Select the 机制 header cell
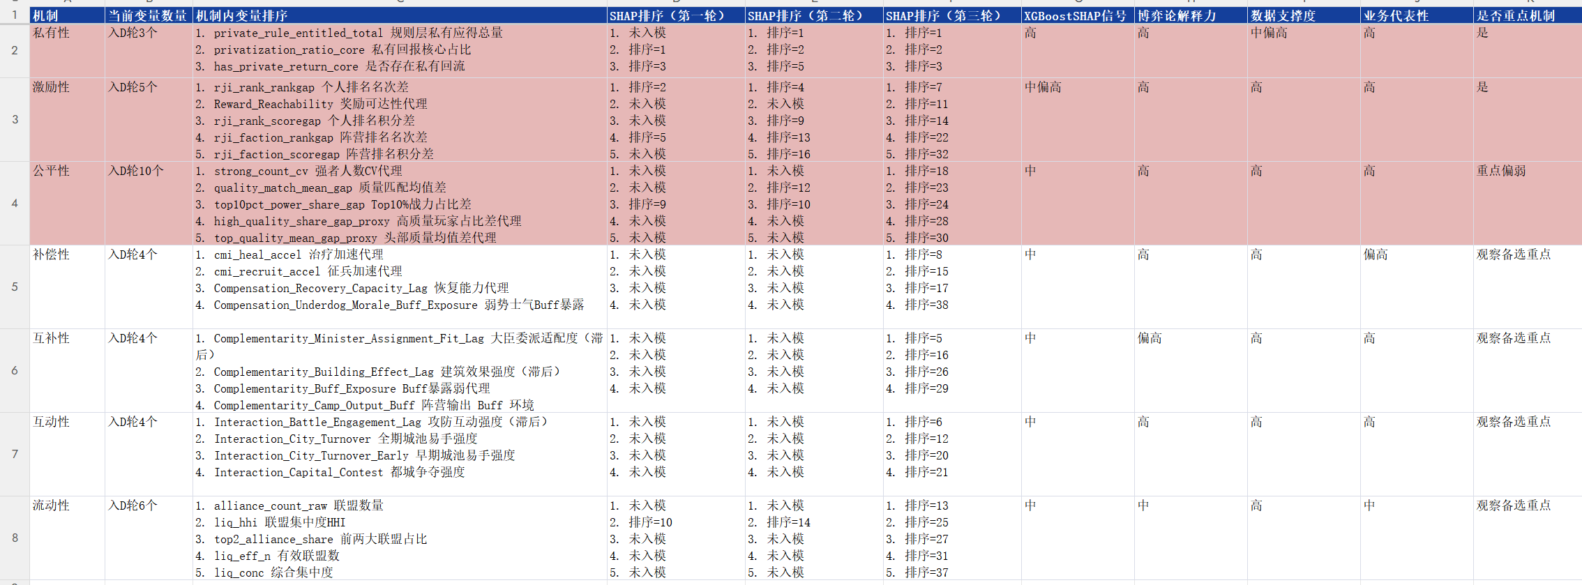The width and height of the screenshot is (1582, 585). (67, 15)
